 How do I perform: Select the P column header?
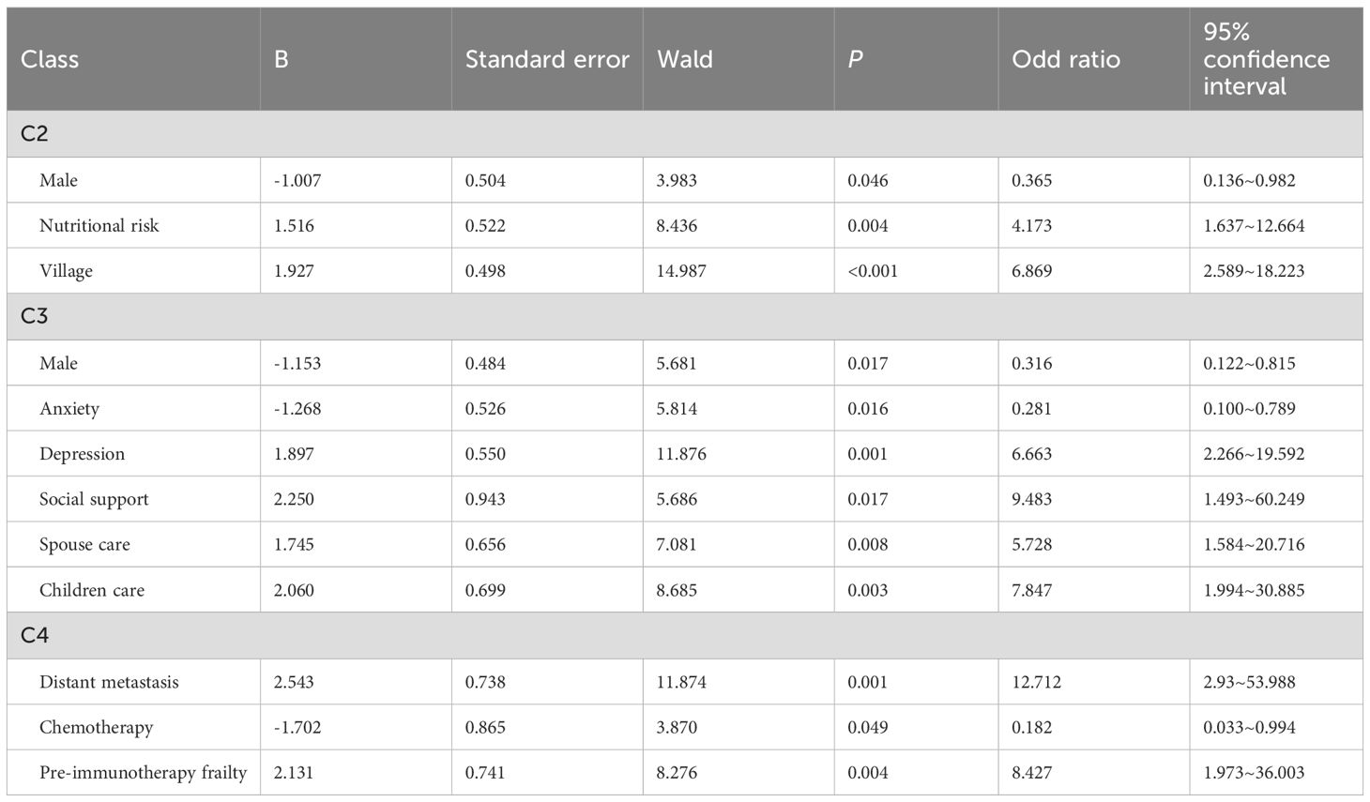pos(855,59)
